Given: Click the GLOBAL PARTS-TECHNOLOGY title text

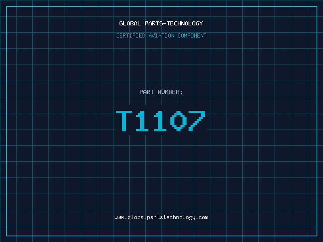Looking at the screenshot, I should 161,23.
